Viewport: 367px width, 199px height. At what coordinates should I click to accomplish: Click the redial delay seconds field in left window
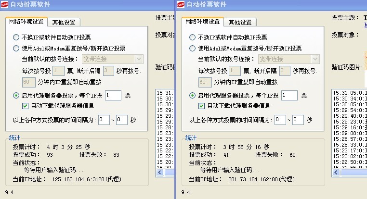(108, 71)
